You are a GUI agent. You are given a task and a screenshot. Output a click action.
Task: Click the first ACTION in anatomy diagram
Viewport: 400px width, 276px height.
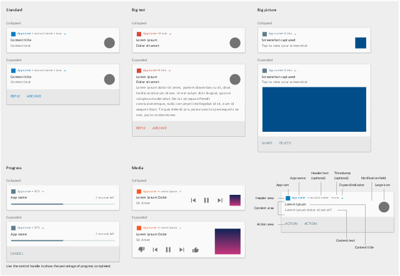coord(291,224)
